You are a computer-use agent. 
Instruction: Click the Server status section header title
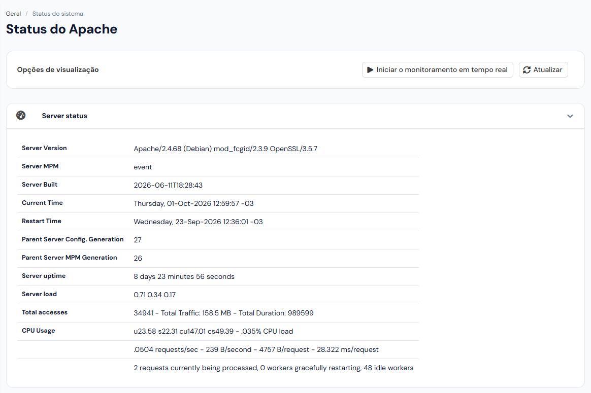tap(64, 116)
